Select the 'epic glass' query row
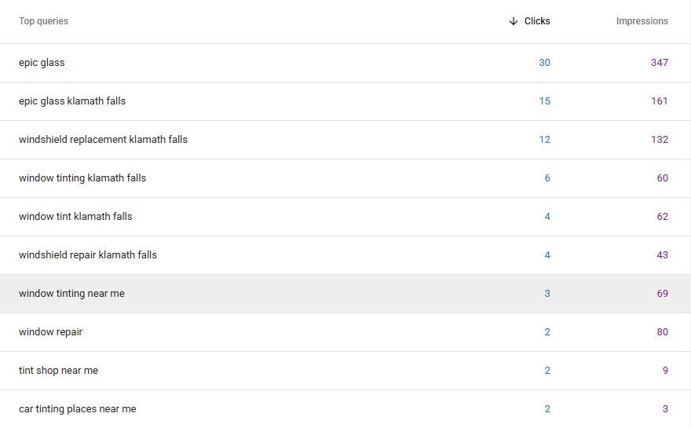 (x=345, y=63)
